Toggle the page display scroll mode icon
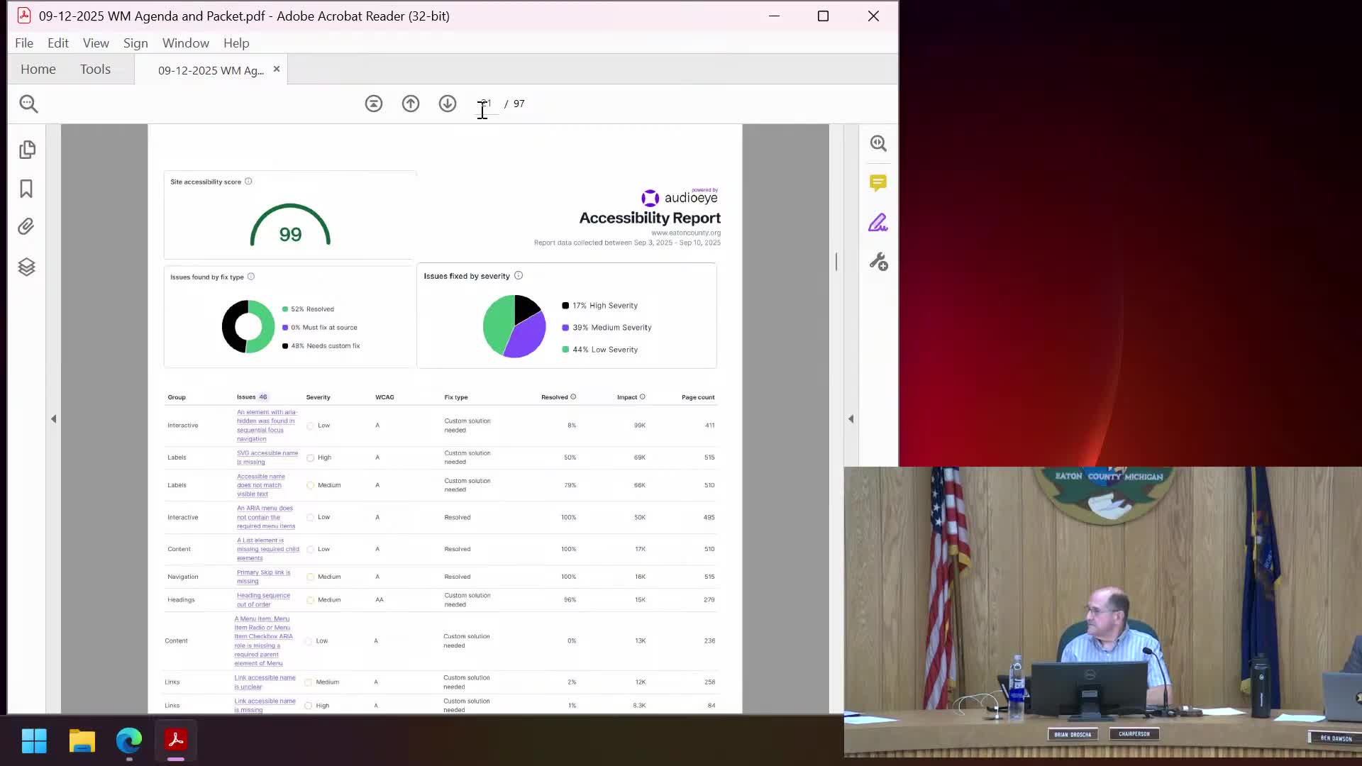The width and height of the screenshot is (1362, 766). [x=374, y=104]
